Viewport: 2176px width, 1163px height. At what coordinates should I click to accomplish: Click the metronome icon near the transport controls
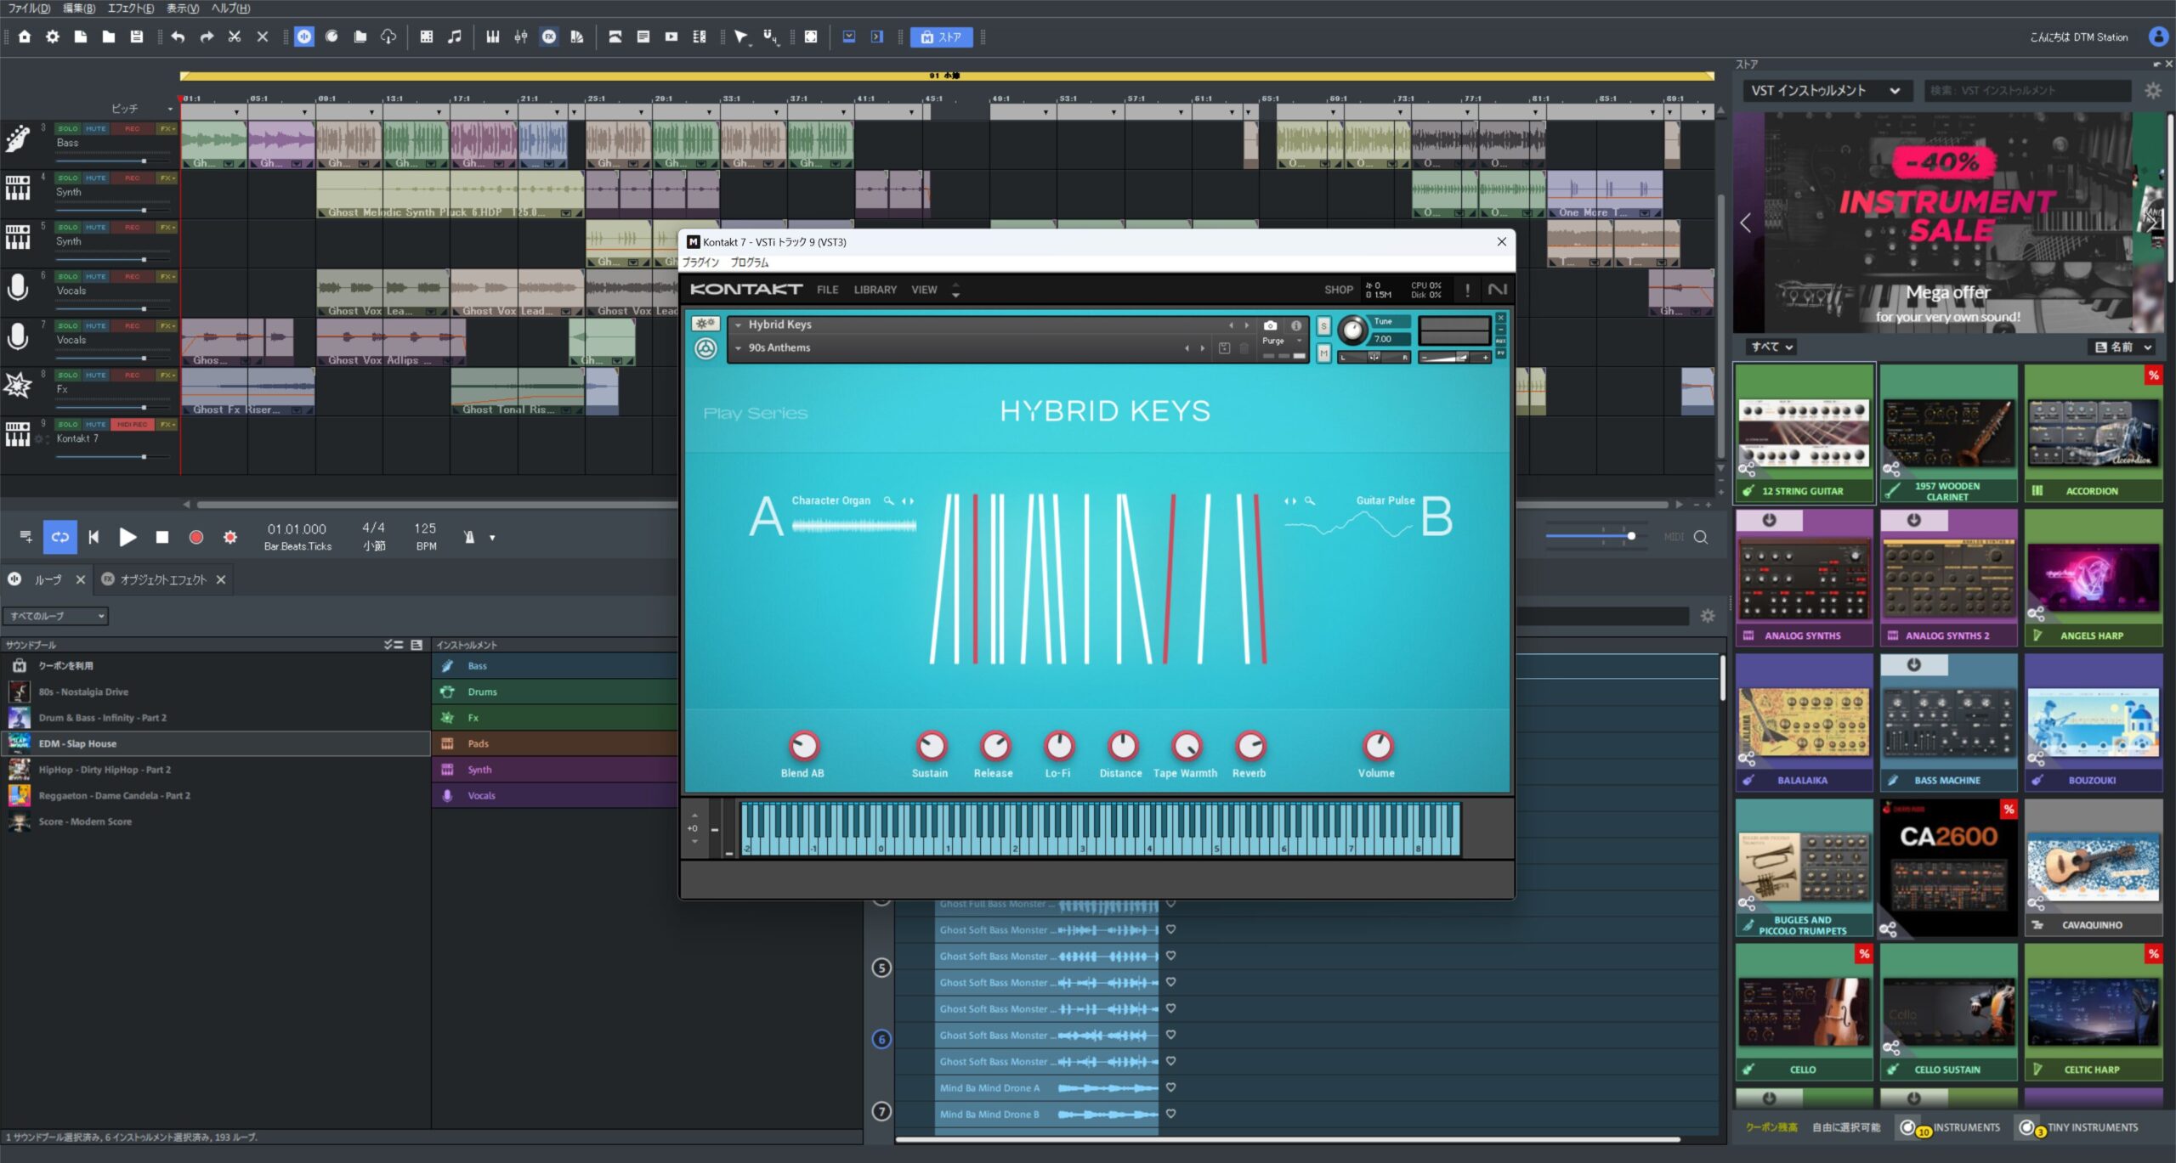coord(470,537)
